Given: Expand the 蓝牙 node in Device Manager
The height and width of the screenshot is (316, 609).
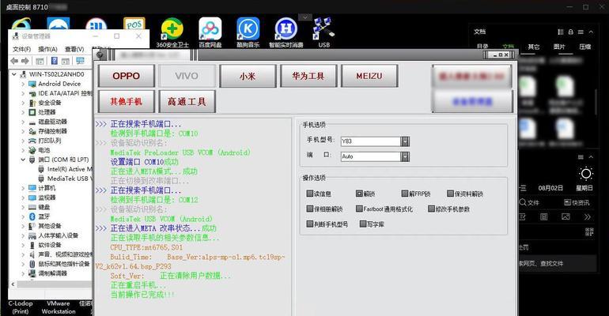Looking at the screenshot, I should click(23, 216).
